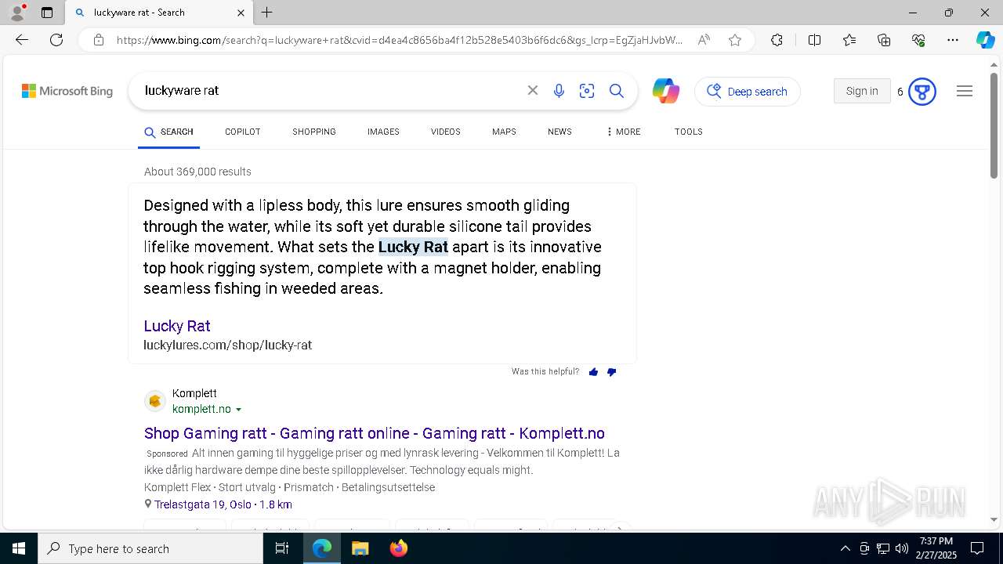The height and width of the screenshot is (564, 1003).
Task: Click thumbs up helpful feedback
Action: point(593,372)
